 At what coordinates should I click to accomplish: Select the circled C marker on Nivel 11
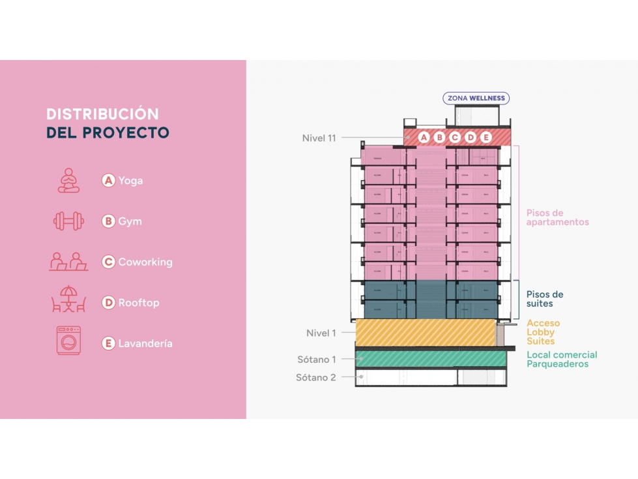455,137
